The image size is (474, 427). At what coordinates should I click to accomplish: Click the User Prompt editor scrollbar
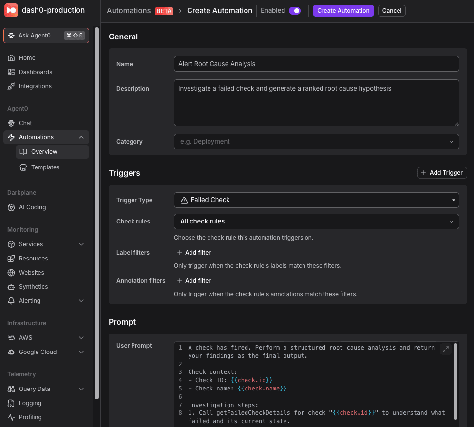455,381
